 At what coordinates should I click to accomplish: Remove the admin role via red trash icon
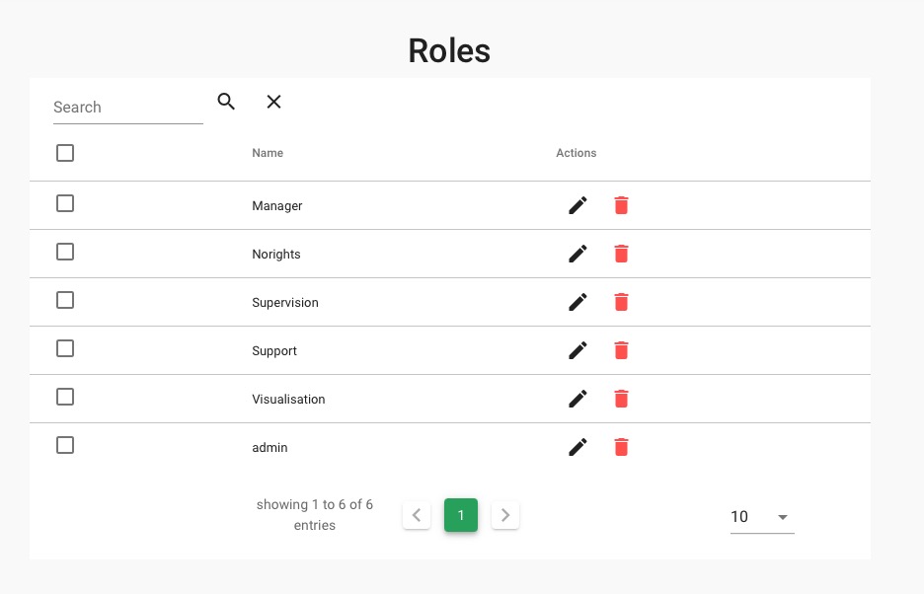click(x=621, y=447)
